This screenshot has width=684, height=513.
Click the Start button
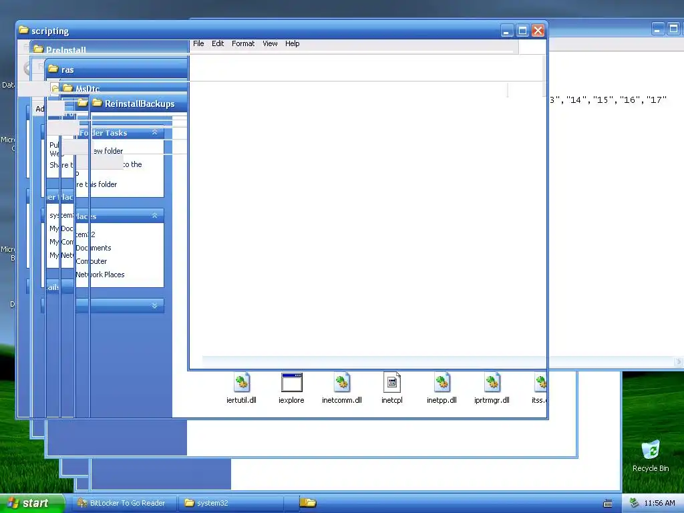pyautogui.click(x=31, y=503)
